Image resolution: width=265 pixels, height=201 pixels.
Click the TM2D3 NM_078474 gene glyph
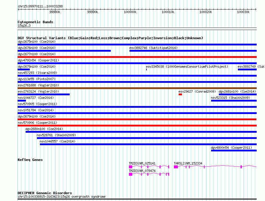tap(149, 174)
